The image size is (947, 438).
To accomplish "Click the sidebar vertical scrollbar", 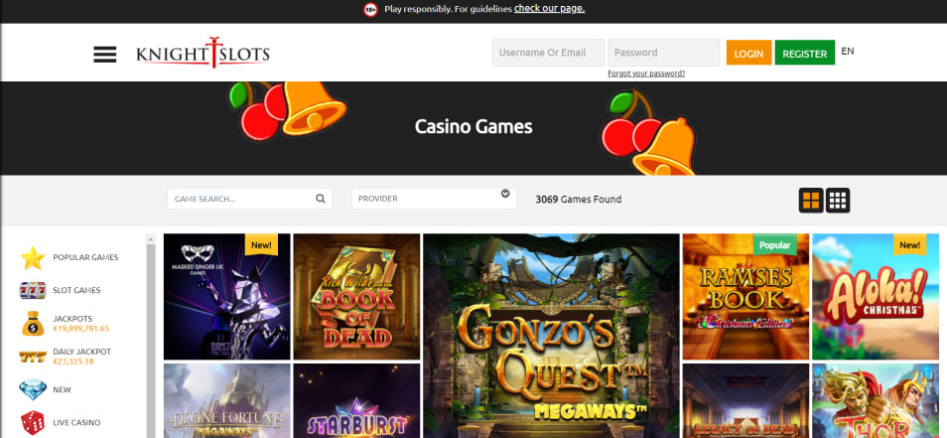I will tap(151, 336).
